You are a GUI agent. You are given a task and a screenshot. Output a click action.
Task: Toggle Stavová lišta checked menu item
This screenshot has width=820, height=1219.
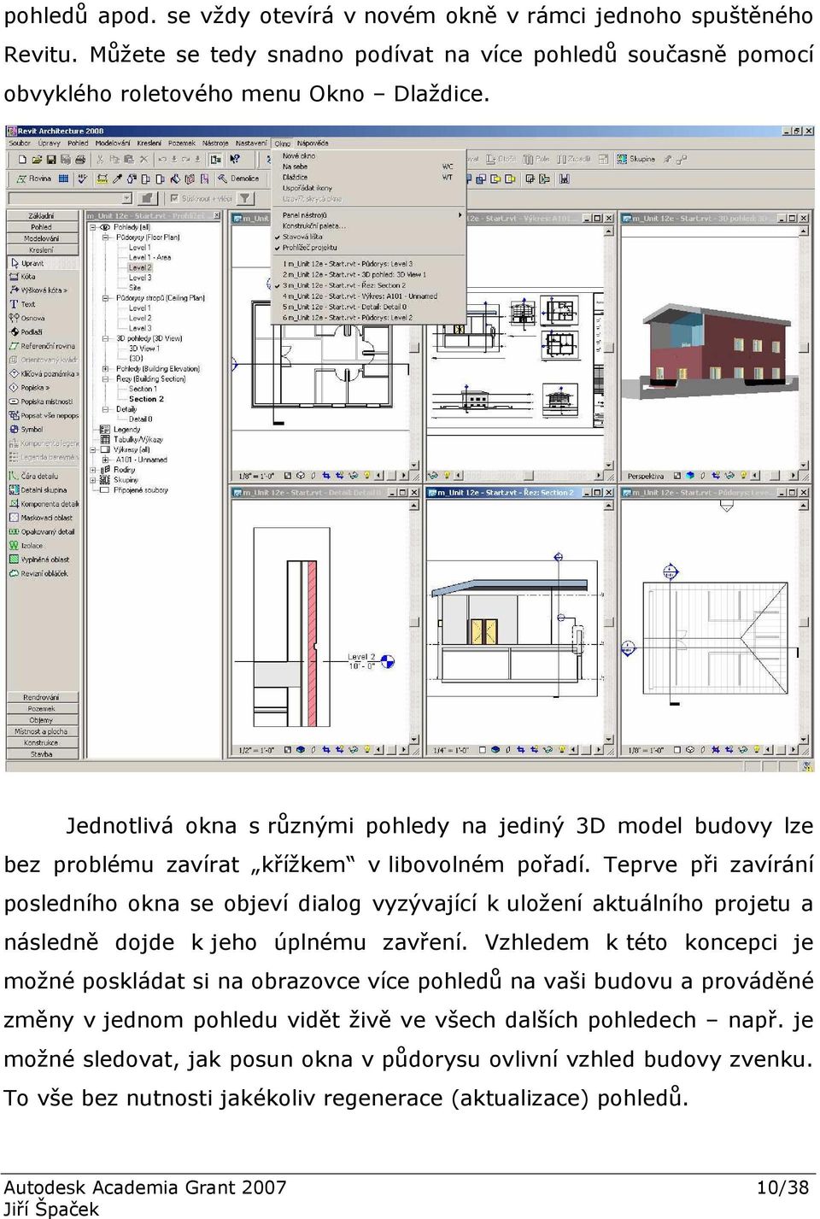point(367,237)
